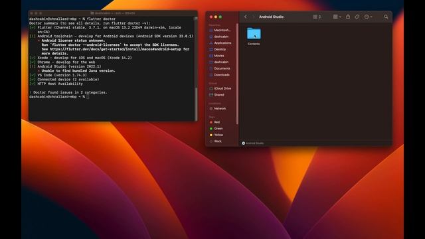Open Macintosh disk in Finder sidebar
425x239 pixels.
click(220, 30)
